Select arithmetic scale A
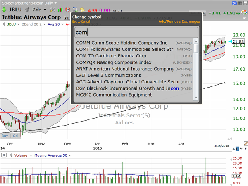Screen dimensions: 248x186 (x=234, y=149)
